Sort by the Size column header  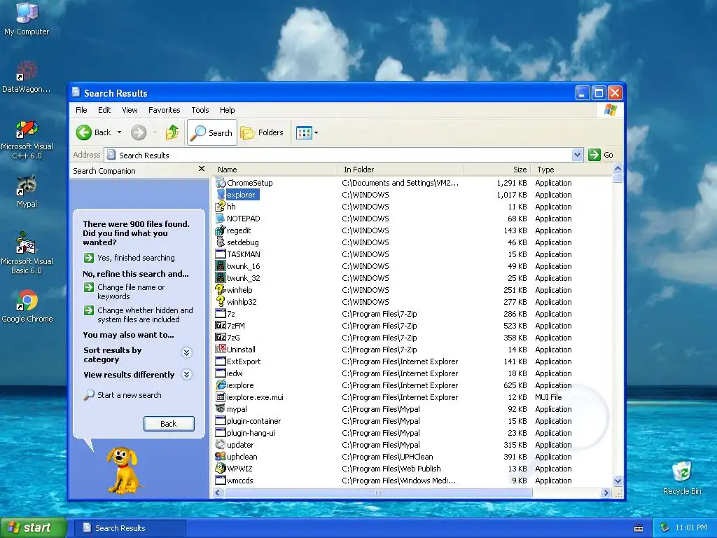tap(496, 170)
